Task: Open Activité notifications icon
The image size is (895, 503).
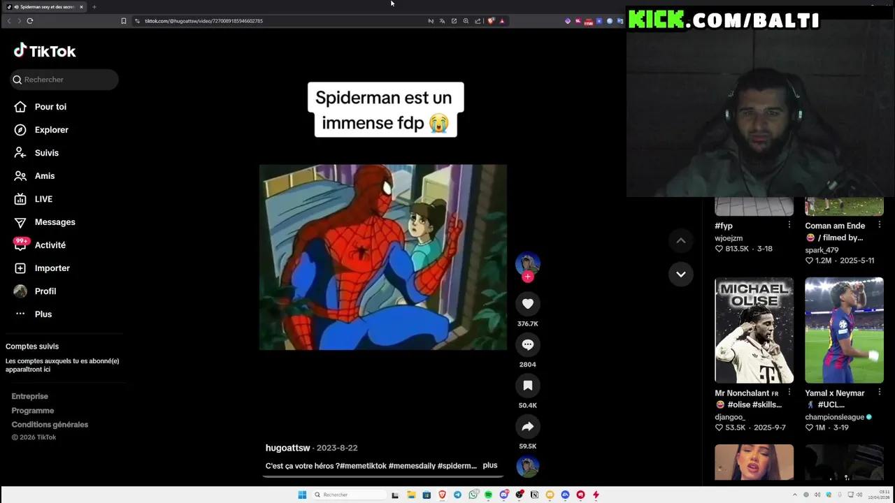Action: point(20,245)
